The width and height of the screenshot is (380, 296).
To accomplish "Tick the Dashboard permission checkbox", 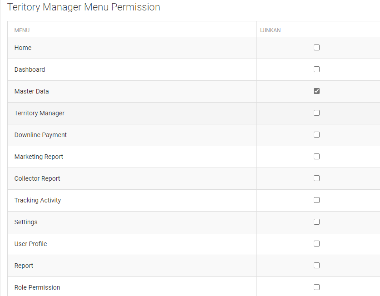I will click(316, 69).
